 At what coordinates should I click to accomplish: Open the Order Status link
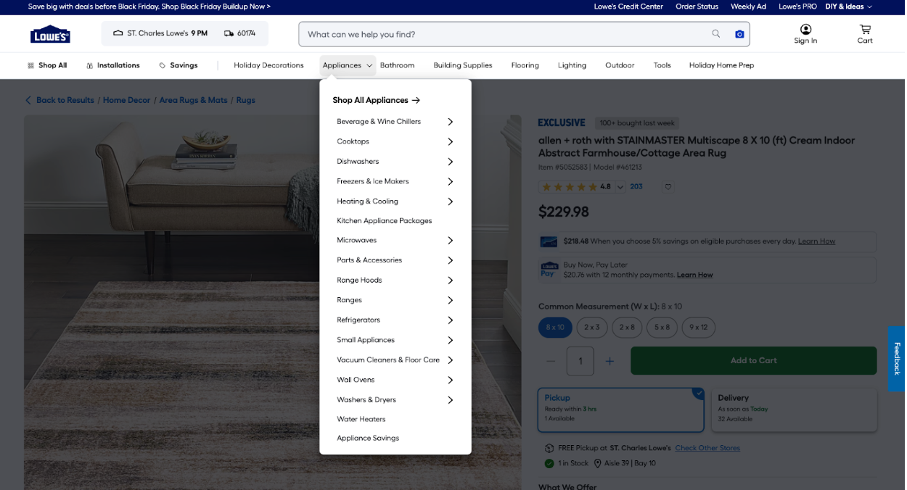(697, 7)
